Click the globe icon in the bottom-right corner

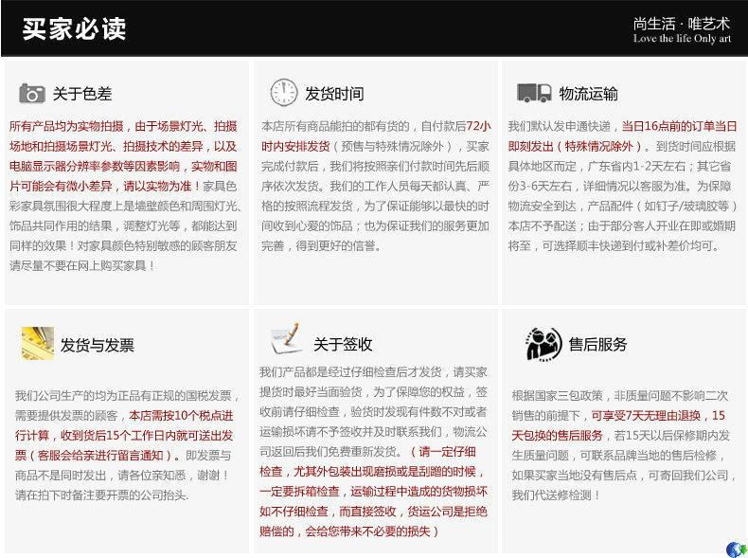point(737,549)
